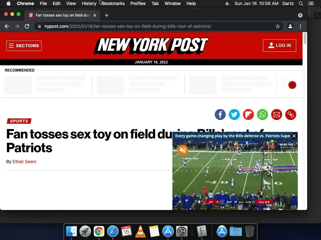This screenshot has height=240, width=321.
Task: Click the LOG IN button
Action: tap(279, 46)
